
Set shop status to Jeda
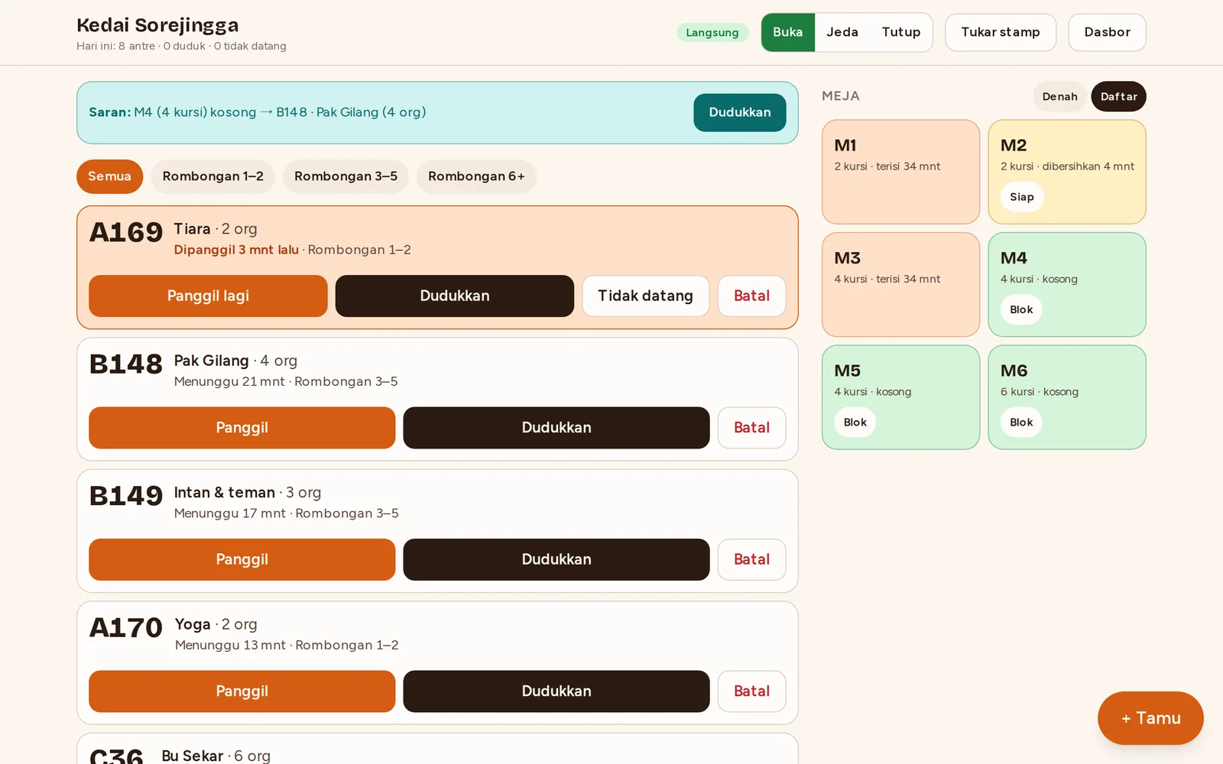pyautogui.click(x=842, y=32)
